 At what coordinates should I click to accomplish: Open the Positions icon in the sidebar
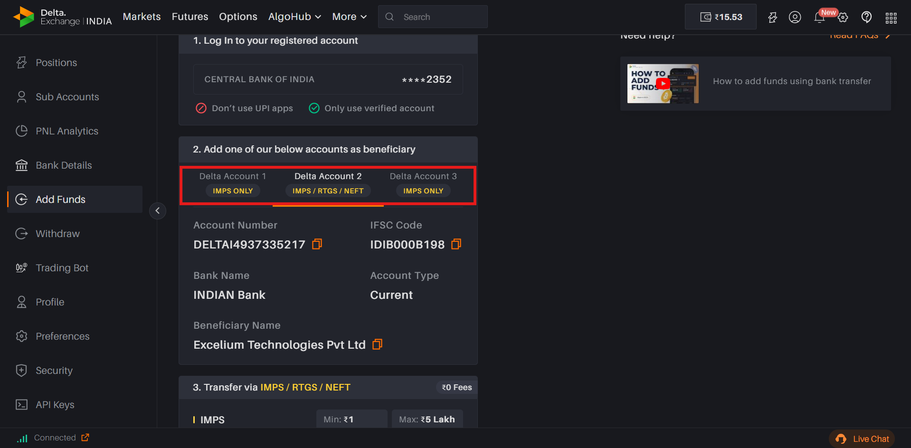click(21, 63)
